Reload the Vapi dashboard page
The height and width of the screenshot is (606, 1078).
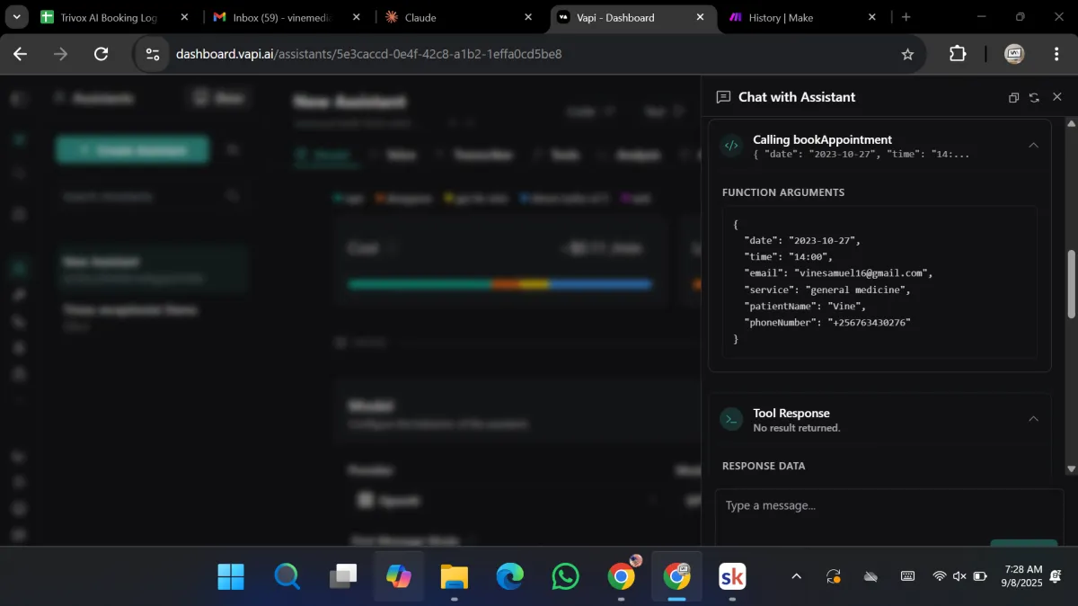point(102,54)
